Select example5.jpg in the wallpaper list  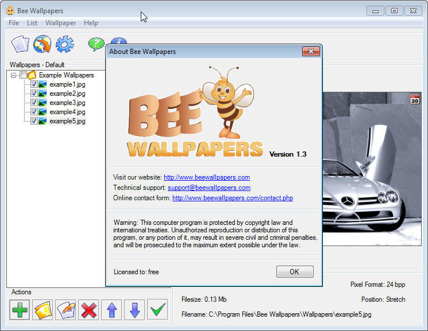point(67,121)
